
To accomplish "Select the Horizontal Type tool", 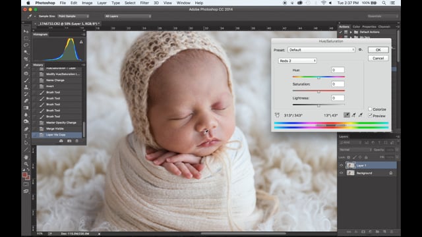I will [x=26, y=136].
